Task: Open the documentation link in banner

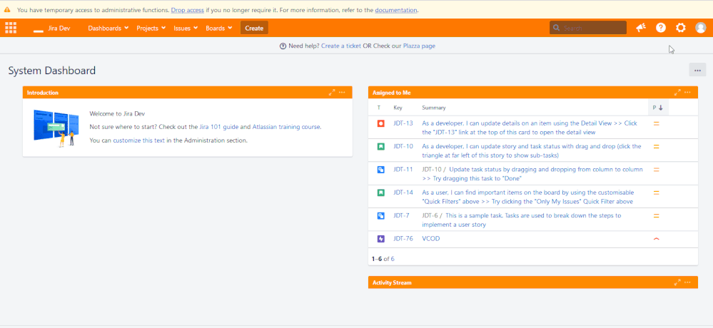Action: coord(395,10)
